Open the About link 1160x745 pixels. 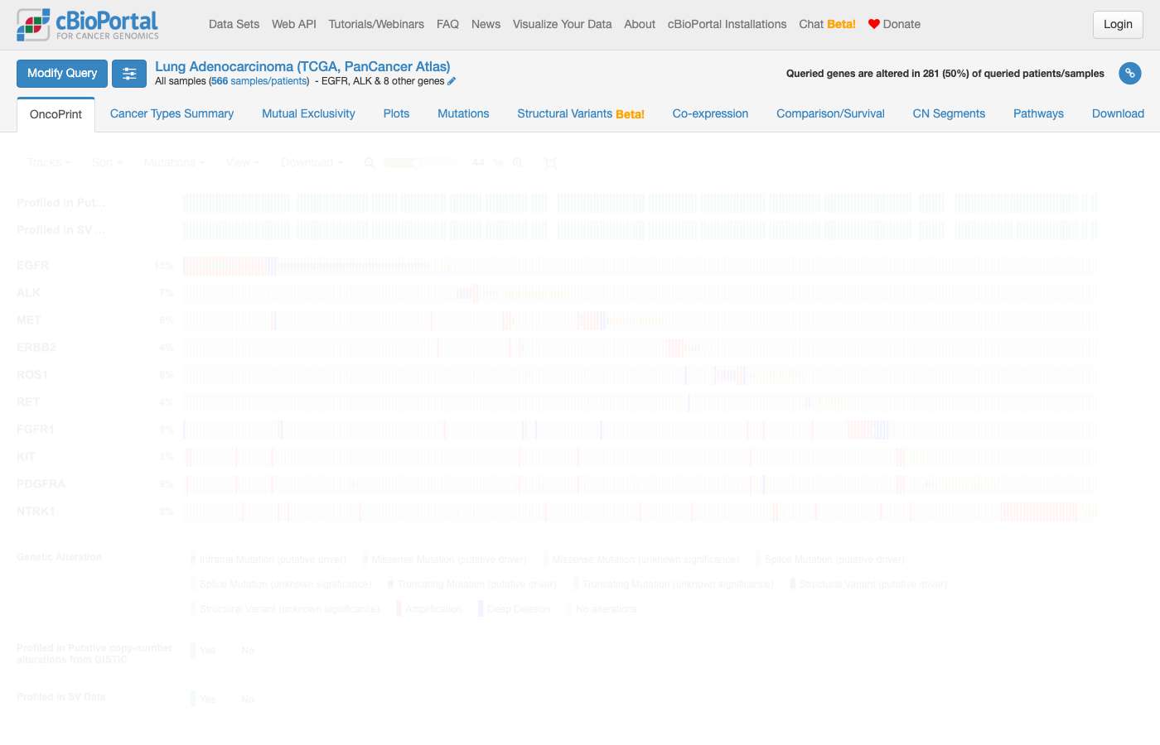(640, 24)
